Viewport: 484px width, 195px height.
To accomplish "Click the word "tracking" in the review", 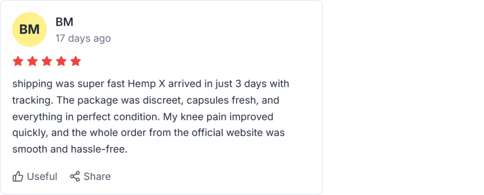I will click(x=30, y=101).
